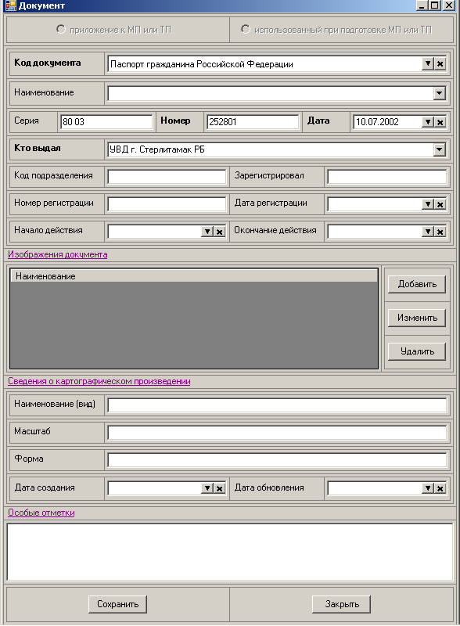Screen dimensions: 460x626
Task: Click the Сохранить button
Action: [118, 604]
